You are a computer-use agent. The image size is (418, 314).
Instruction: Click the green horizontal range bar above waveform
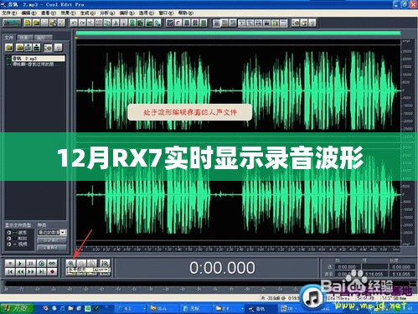coord(238,33)
